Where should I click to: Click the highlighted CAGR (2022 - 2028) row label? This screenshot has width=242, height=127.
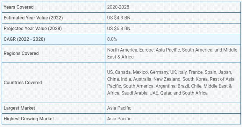click(x=25, y=39)
